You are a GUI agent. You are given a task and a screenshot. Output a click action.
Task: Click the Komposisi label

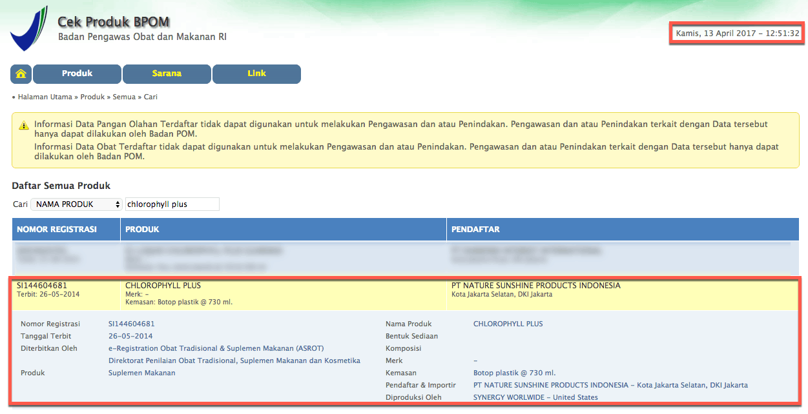tap(404, 348)
